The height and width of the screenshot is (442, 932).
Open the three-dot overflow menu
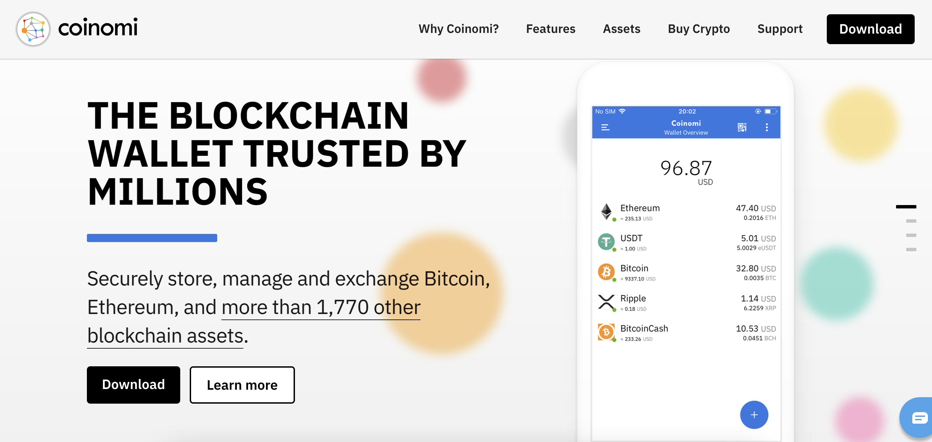[767, 127]
